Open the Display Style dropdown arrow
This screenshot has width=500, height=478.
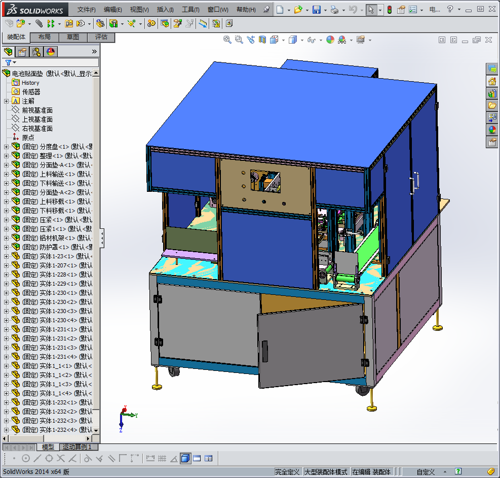302,40
